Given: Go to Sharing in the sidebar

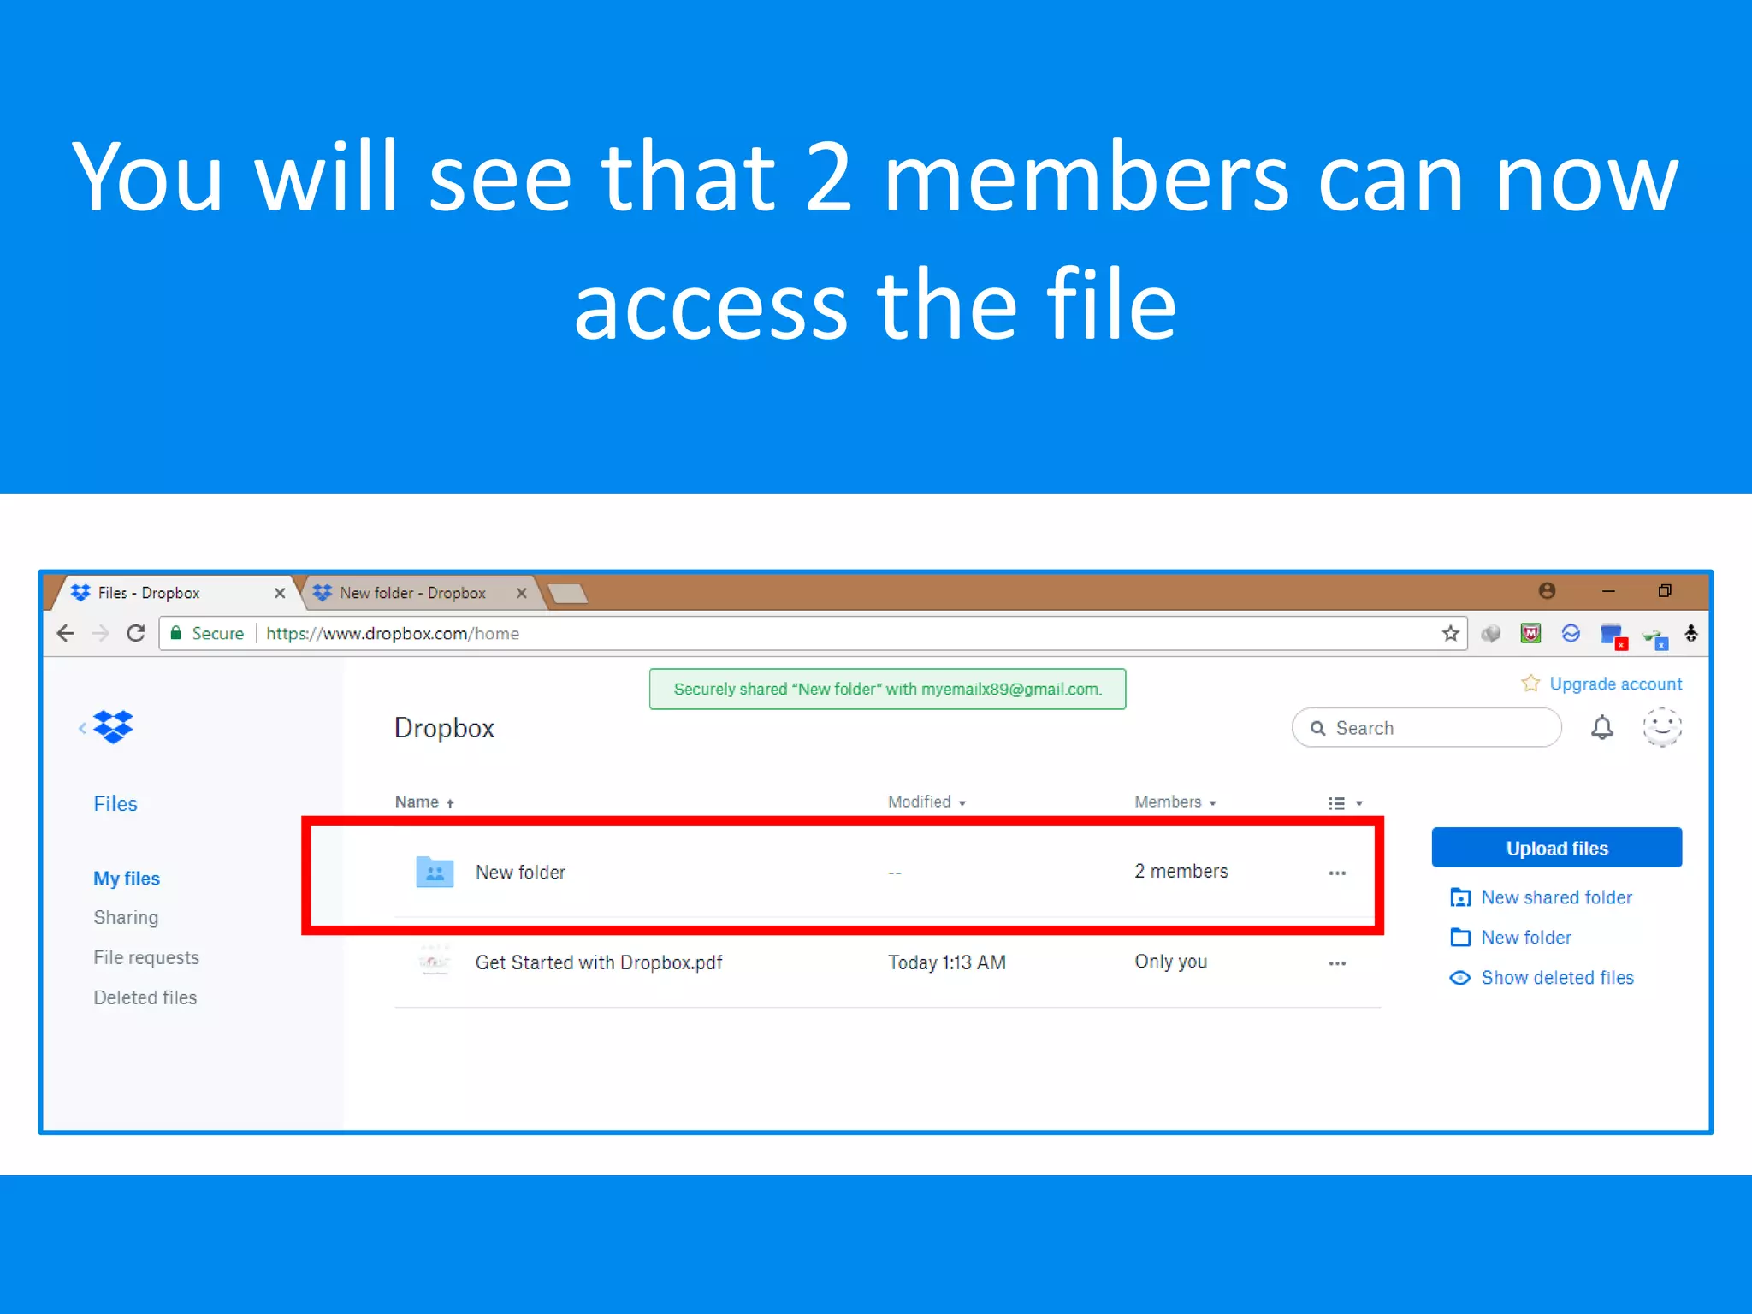Looking at the screenshot, I should 126,918.
